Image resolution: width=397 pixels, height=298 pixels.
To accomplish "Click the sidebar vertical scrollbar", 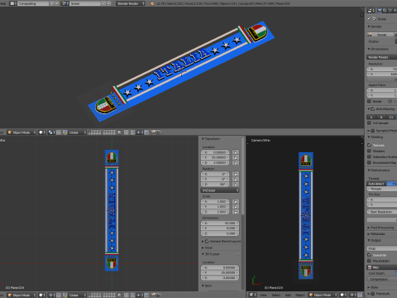I will [243, 176].
